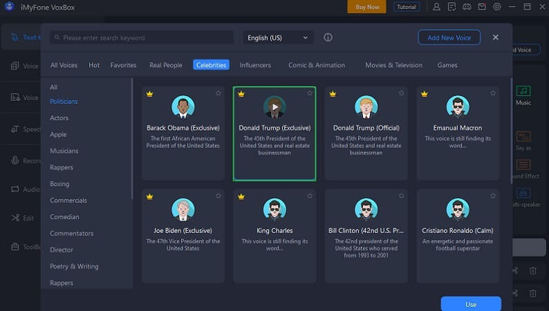The width and height of the screenshot is (549, 311).
Task: Click the magnifier search icon
Action: [x=57, y=37]
